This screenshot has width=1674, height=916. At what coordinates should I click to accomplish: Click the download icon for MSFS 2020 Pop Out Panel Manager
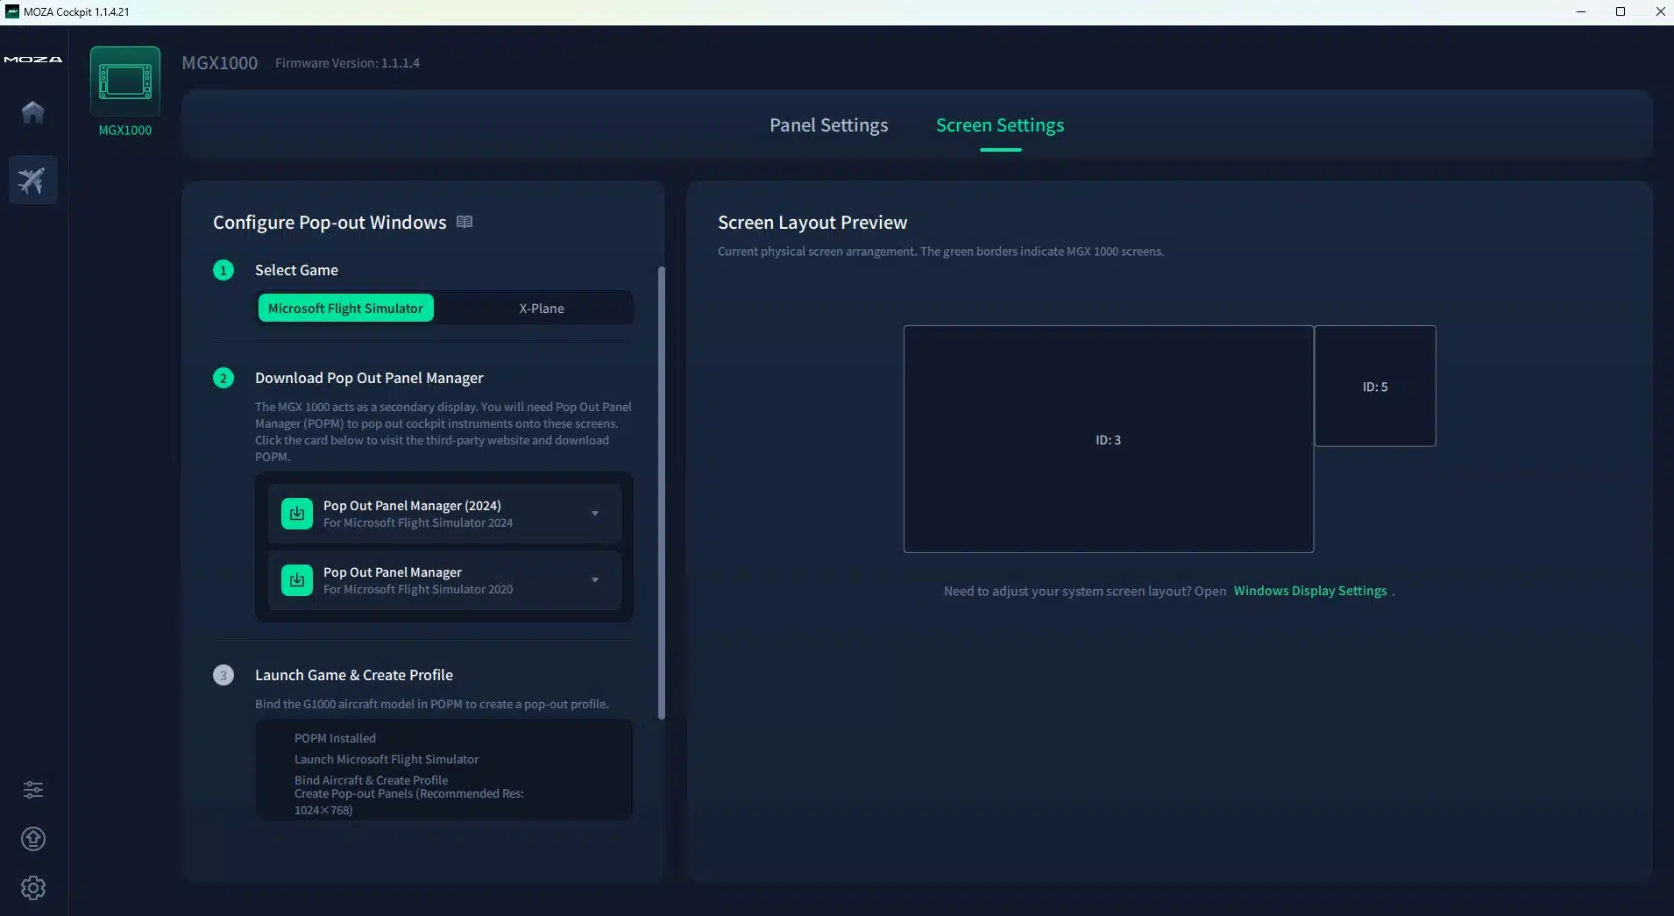tap(297, 580)
